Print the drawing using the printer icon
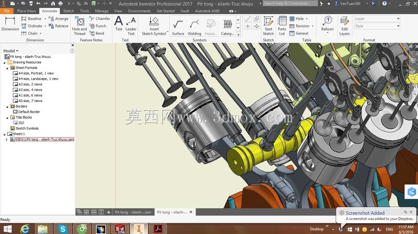 (x=60, y=4)
